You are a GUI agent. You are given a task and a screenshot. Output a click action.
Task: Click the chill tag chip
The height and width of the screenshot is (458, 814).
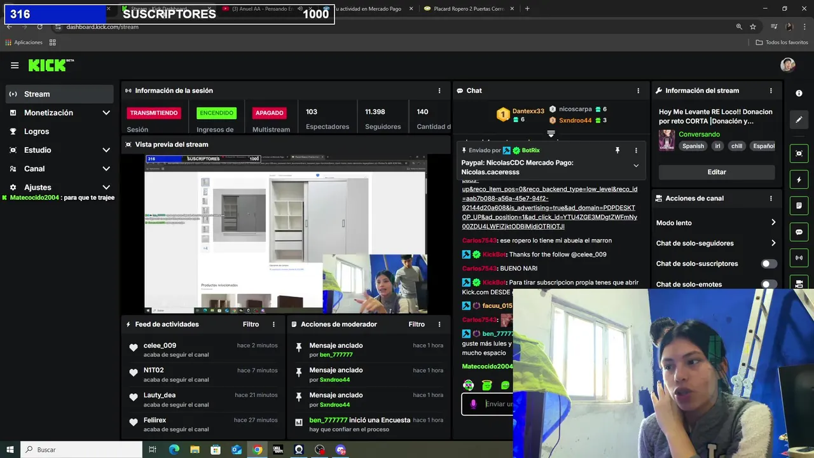tap(736, 146)
